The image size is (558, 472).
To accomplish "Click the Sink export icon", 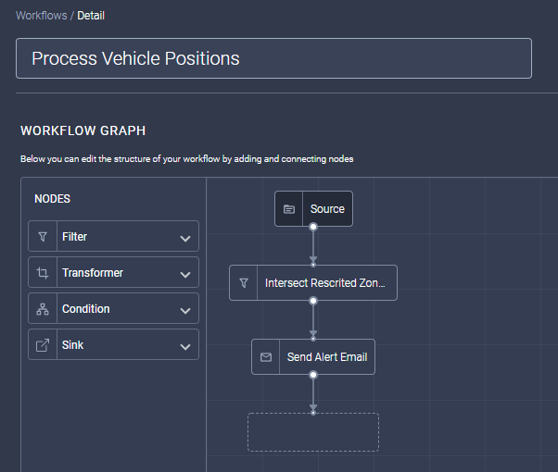I will pyautogui.click(x=43, y=345).
